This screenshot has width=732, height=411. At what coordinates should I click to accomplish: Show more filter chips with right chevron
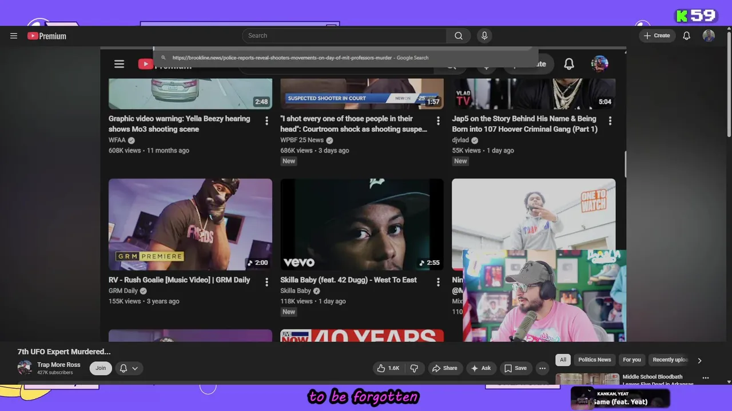tap(699, 360)
